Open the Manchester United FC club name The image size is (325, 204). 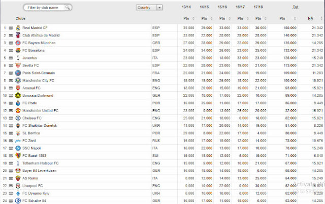40,111
